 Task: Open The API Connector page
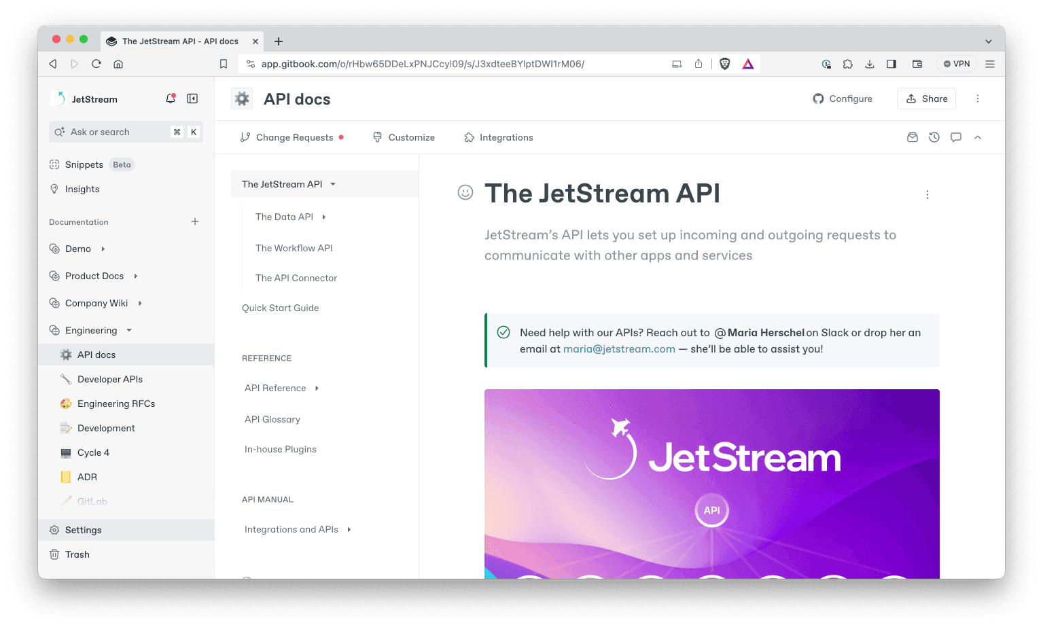click(x=296, y=278)
